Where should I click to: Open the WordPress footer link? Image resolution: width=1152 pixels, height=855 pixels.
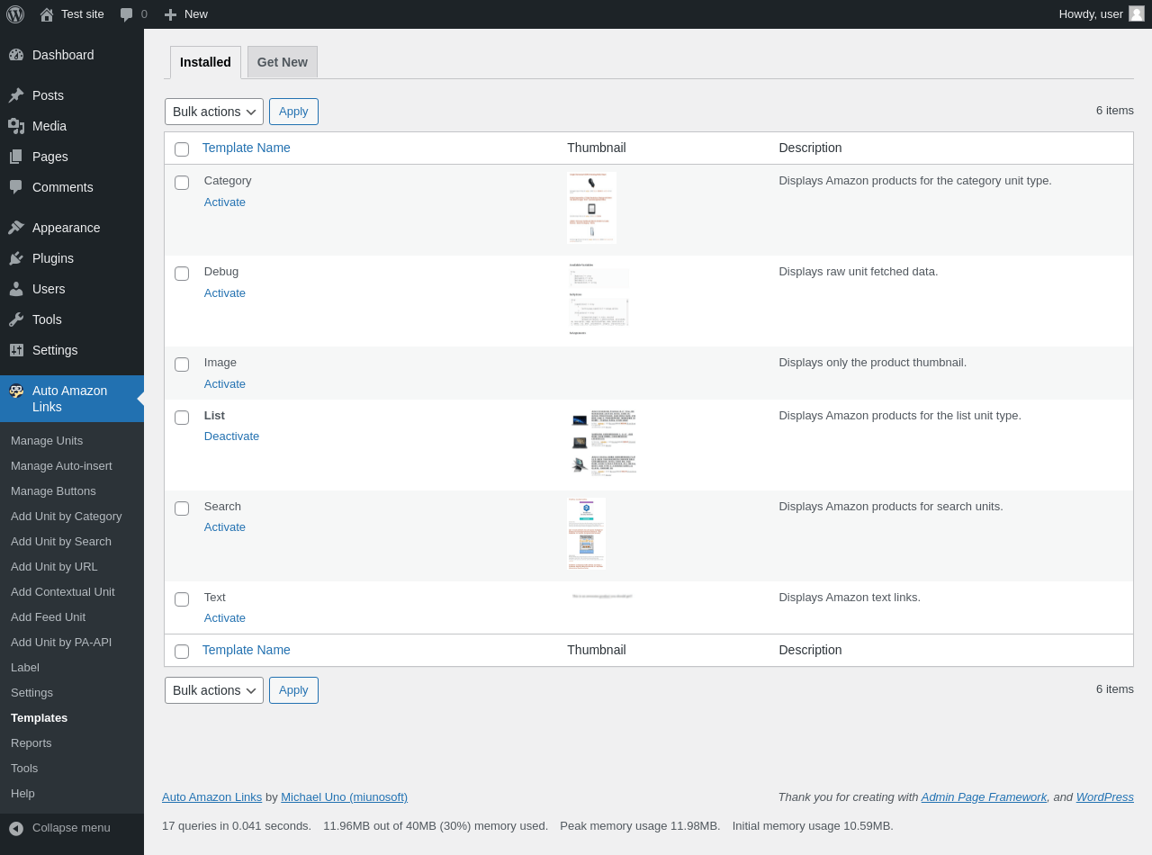point(1104,797)
